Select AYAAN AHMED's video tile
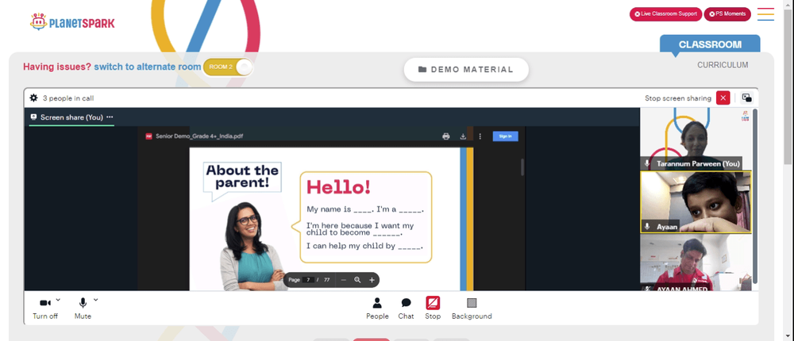 [696, 262]
